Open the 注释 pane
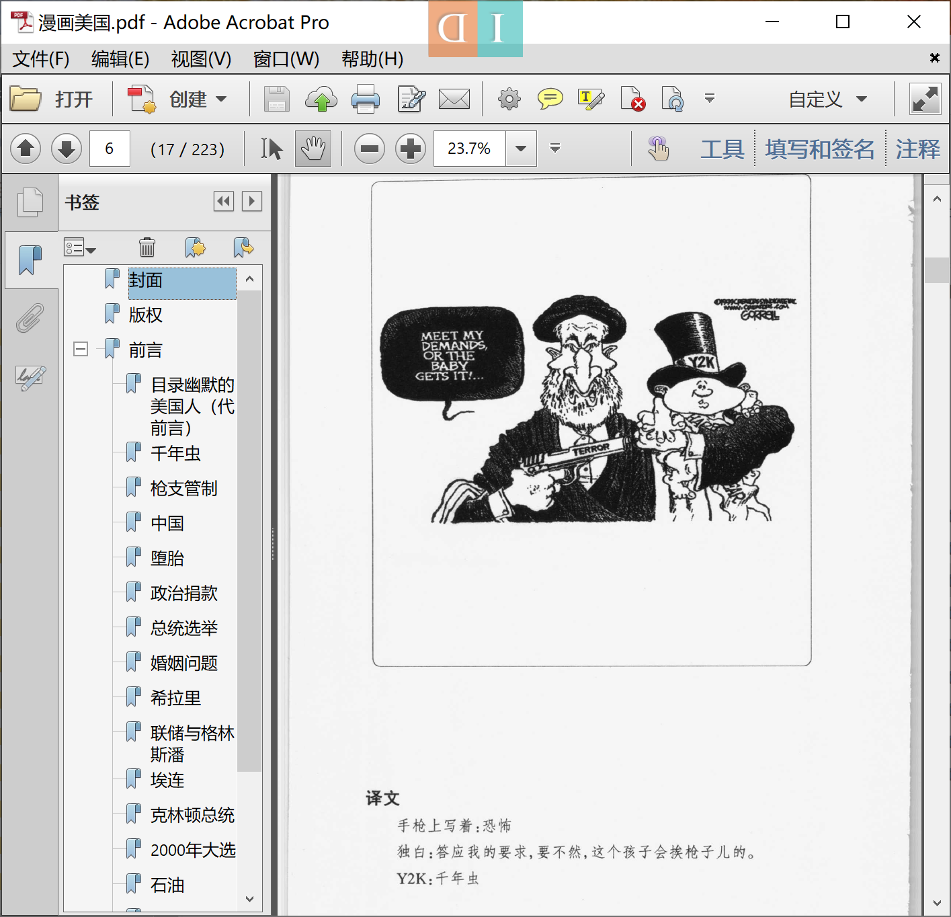The image size is (951, 917). pyautogui.click(x=917, y=149)
